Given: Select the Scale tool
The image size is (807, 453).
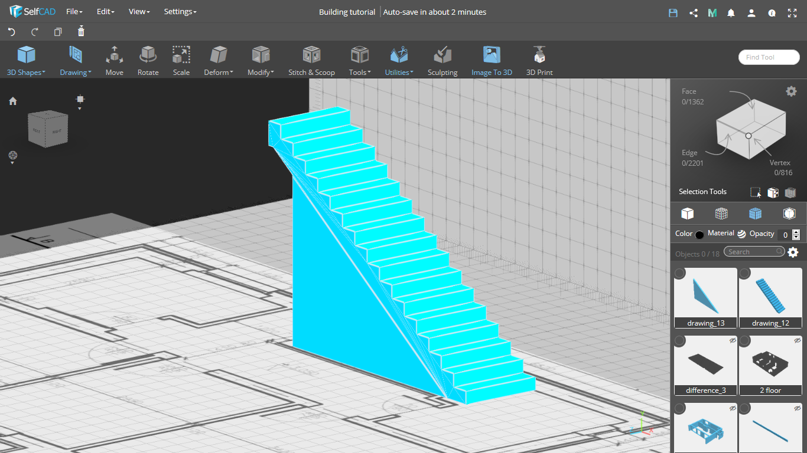Looking at the screenshot, I should (x=181, y=61).
